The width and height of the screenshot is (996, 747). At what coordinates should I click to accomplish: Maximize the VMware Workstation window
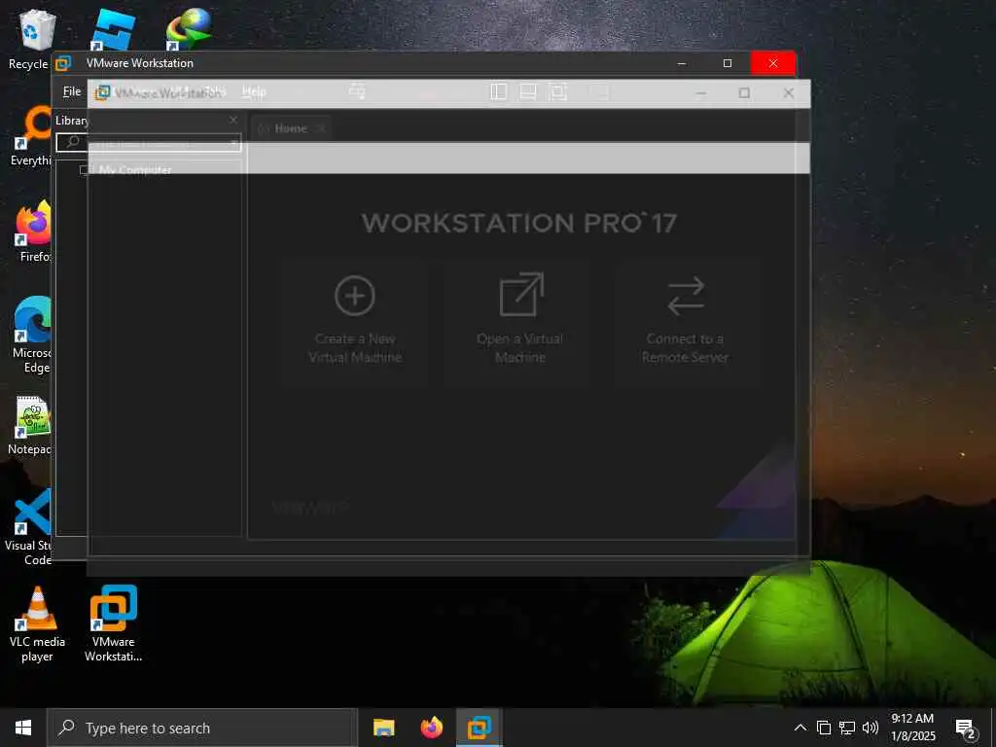coord(728,63)
